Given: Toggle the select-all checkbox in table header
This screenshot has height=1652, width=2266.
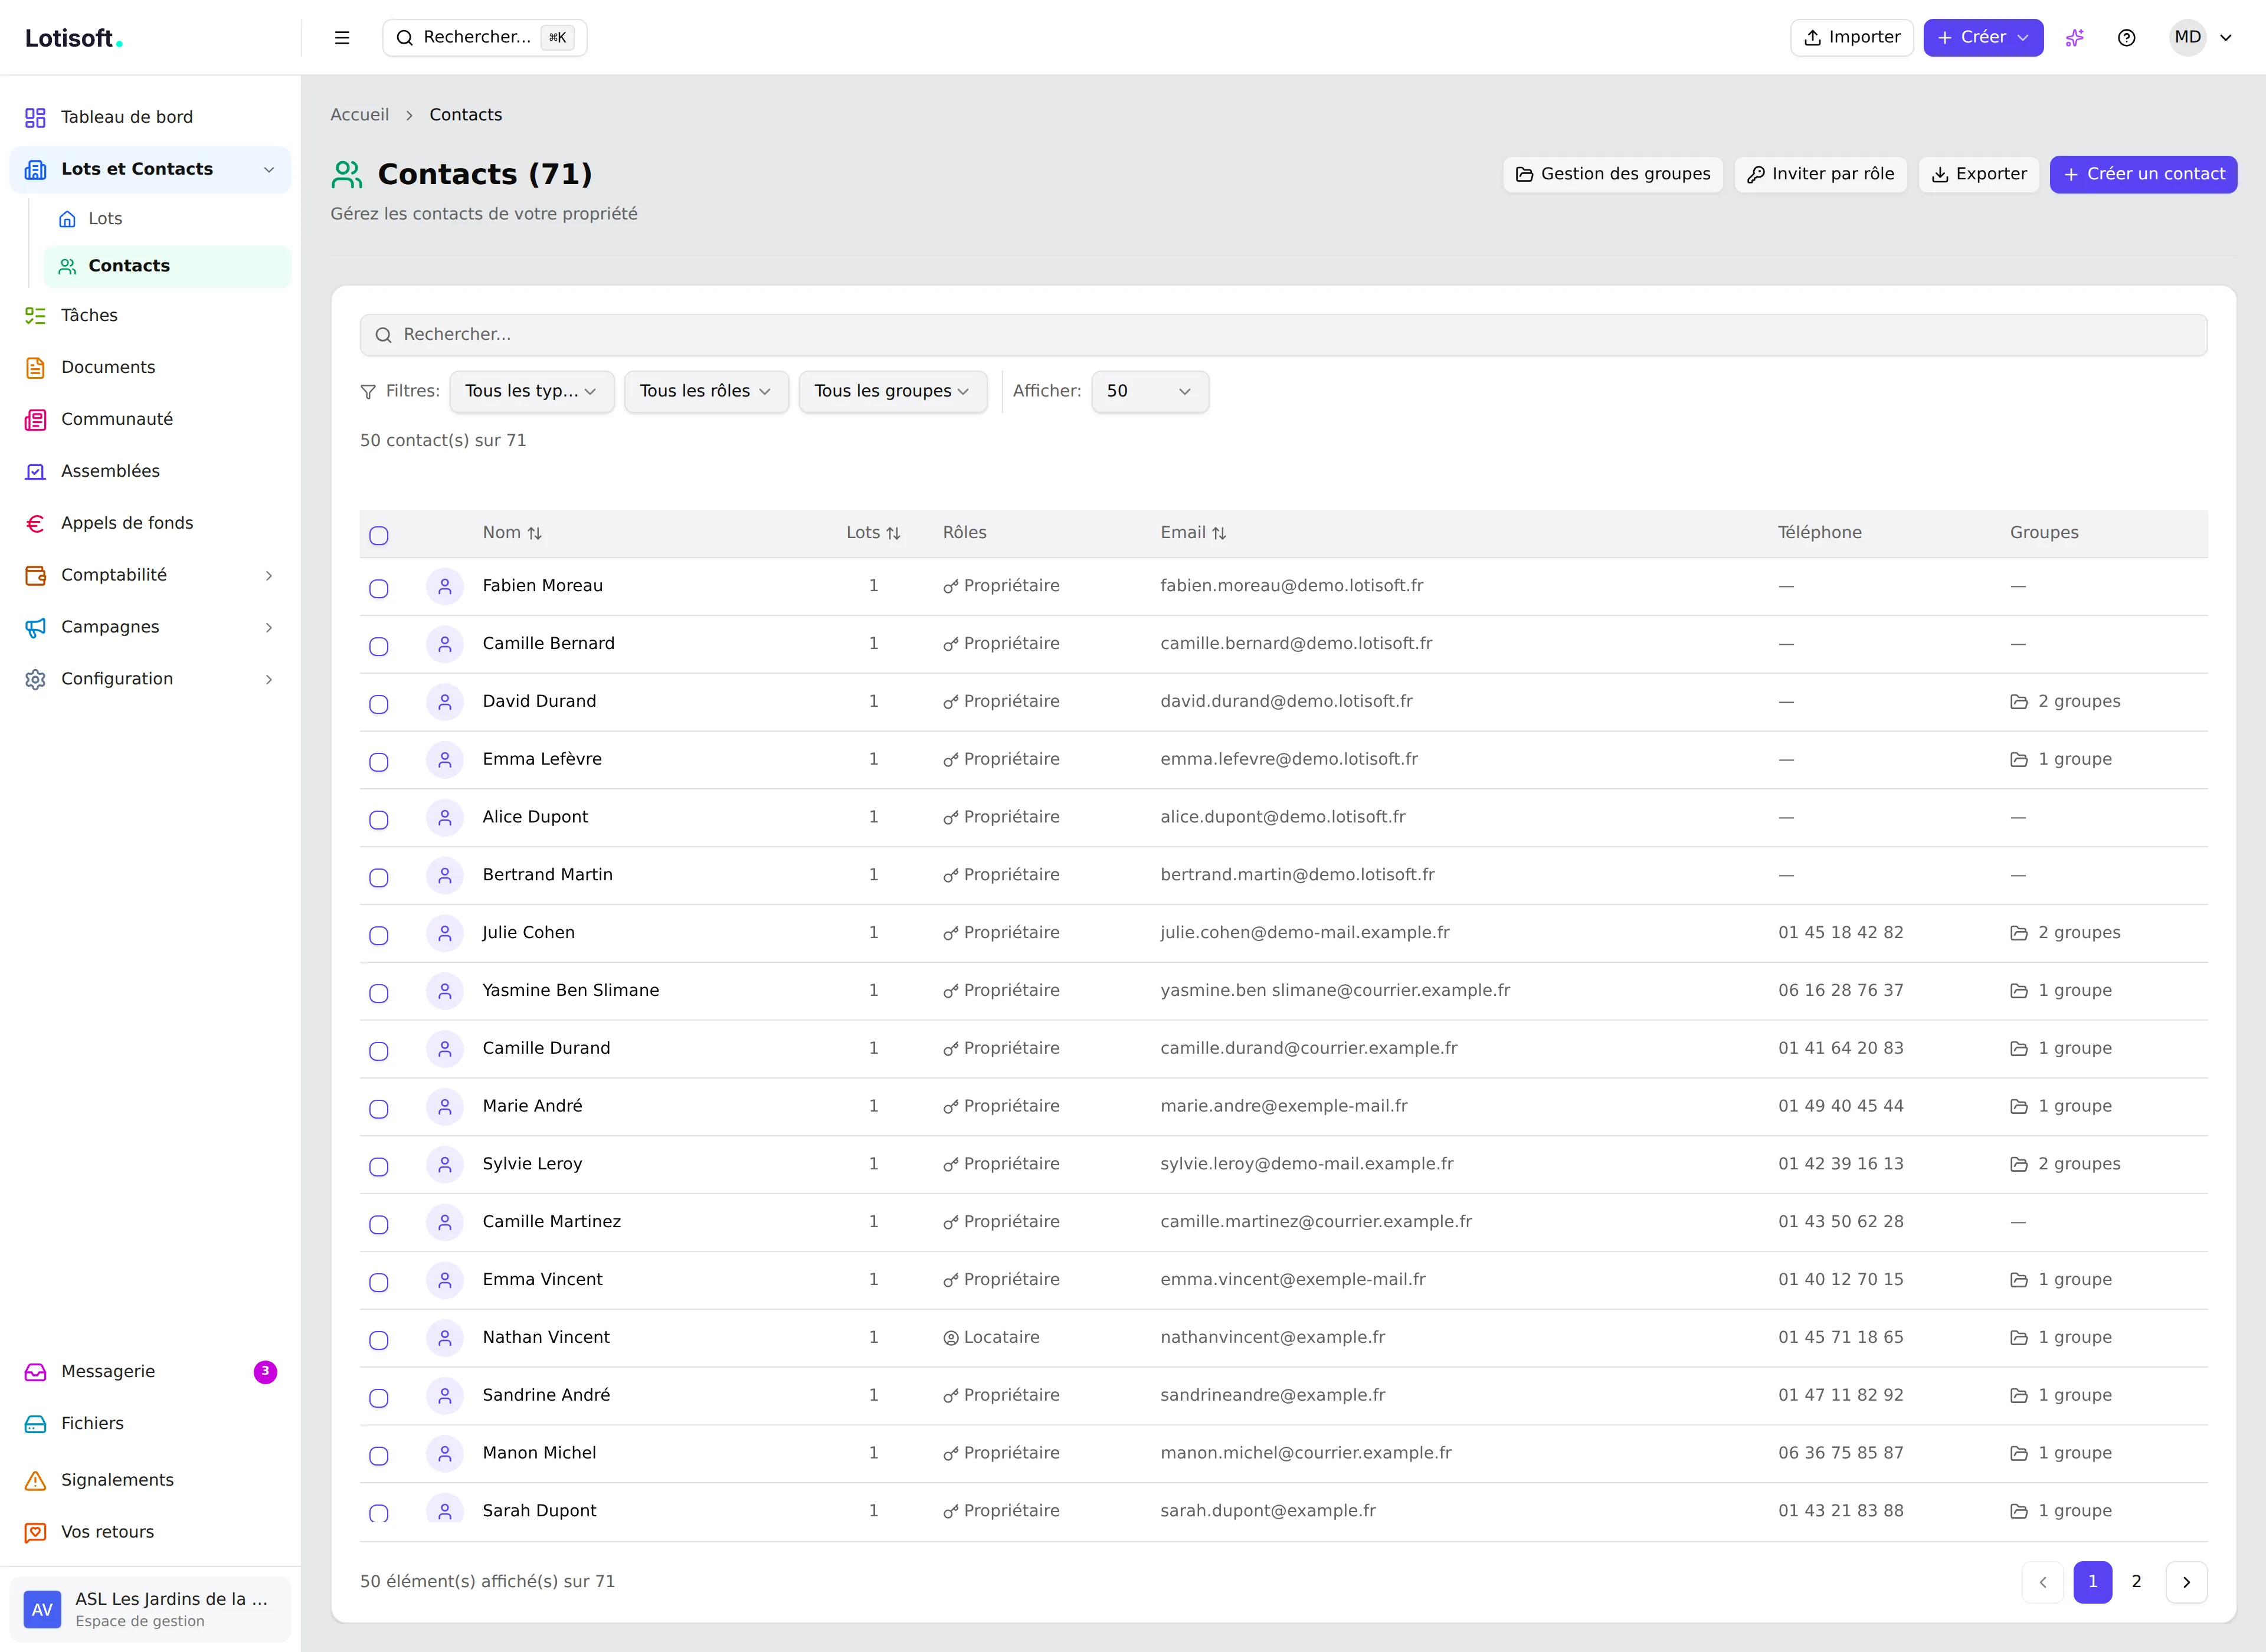Looking at the screenshot, I should click(379, 535).
